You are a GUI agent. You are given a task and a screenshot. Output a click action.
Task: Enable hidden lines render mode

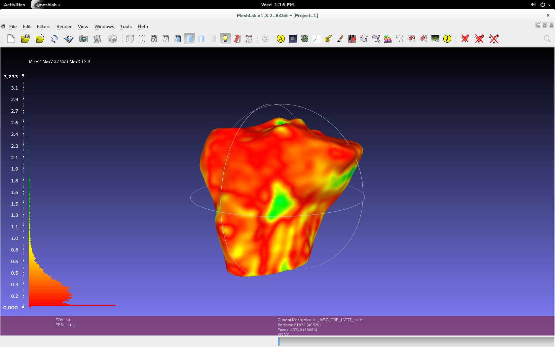166,39
